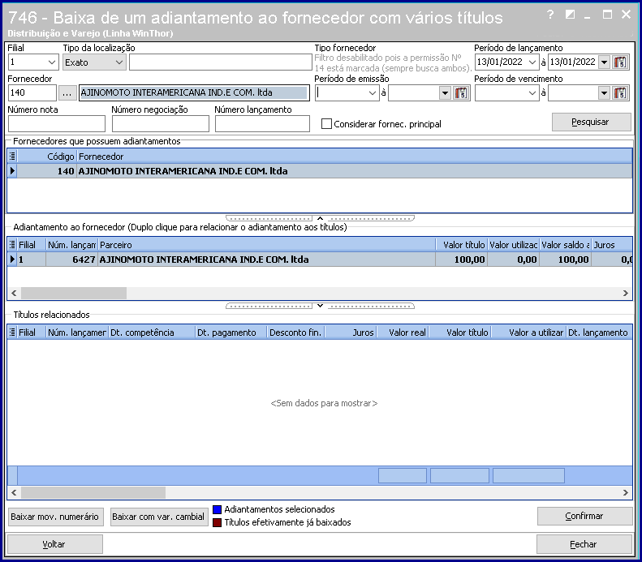Open the Período de emissão start date dropdown
Screen dimensions: 642x562
tap(373, 93)
